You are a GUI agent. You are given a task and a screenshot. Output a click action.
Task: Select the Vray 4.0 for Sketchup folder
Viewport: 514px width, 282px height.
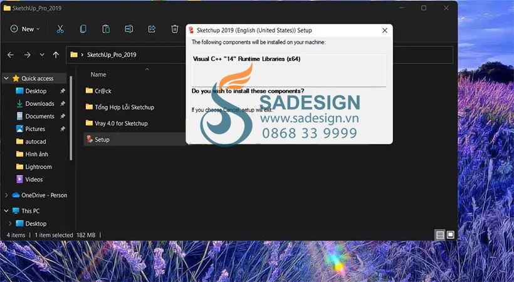pos(121,123)
